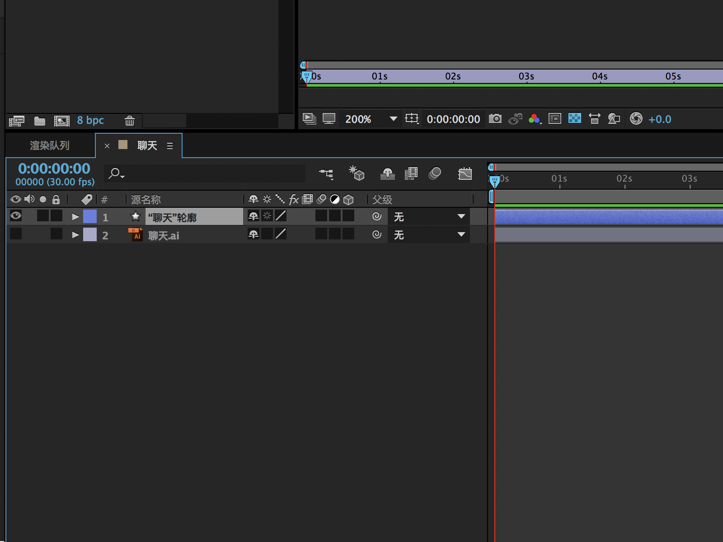Delete selected project items with trash icon
This screenshot has height=542, width=723.
[x=130, y=121]
